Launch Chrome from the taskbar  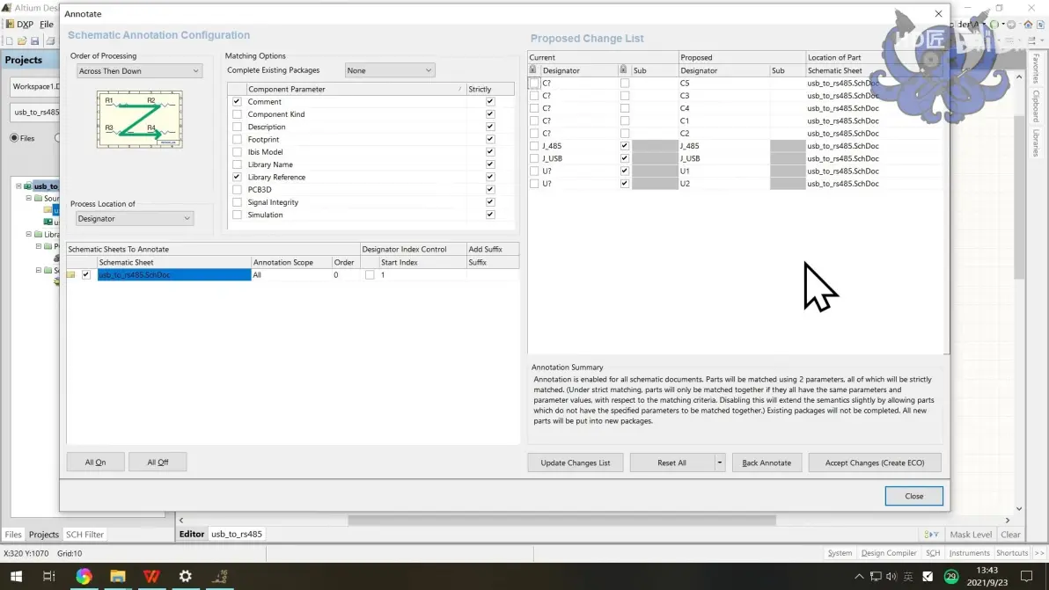(x=84, y=576)
